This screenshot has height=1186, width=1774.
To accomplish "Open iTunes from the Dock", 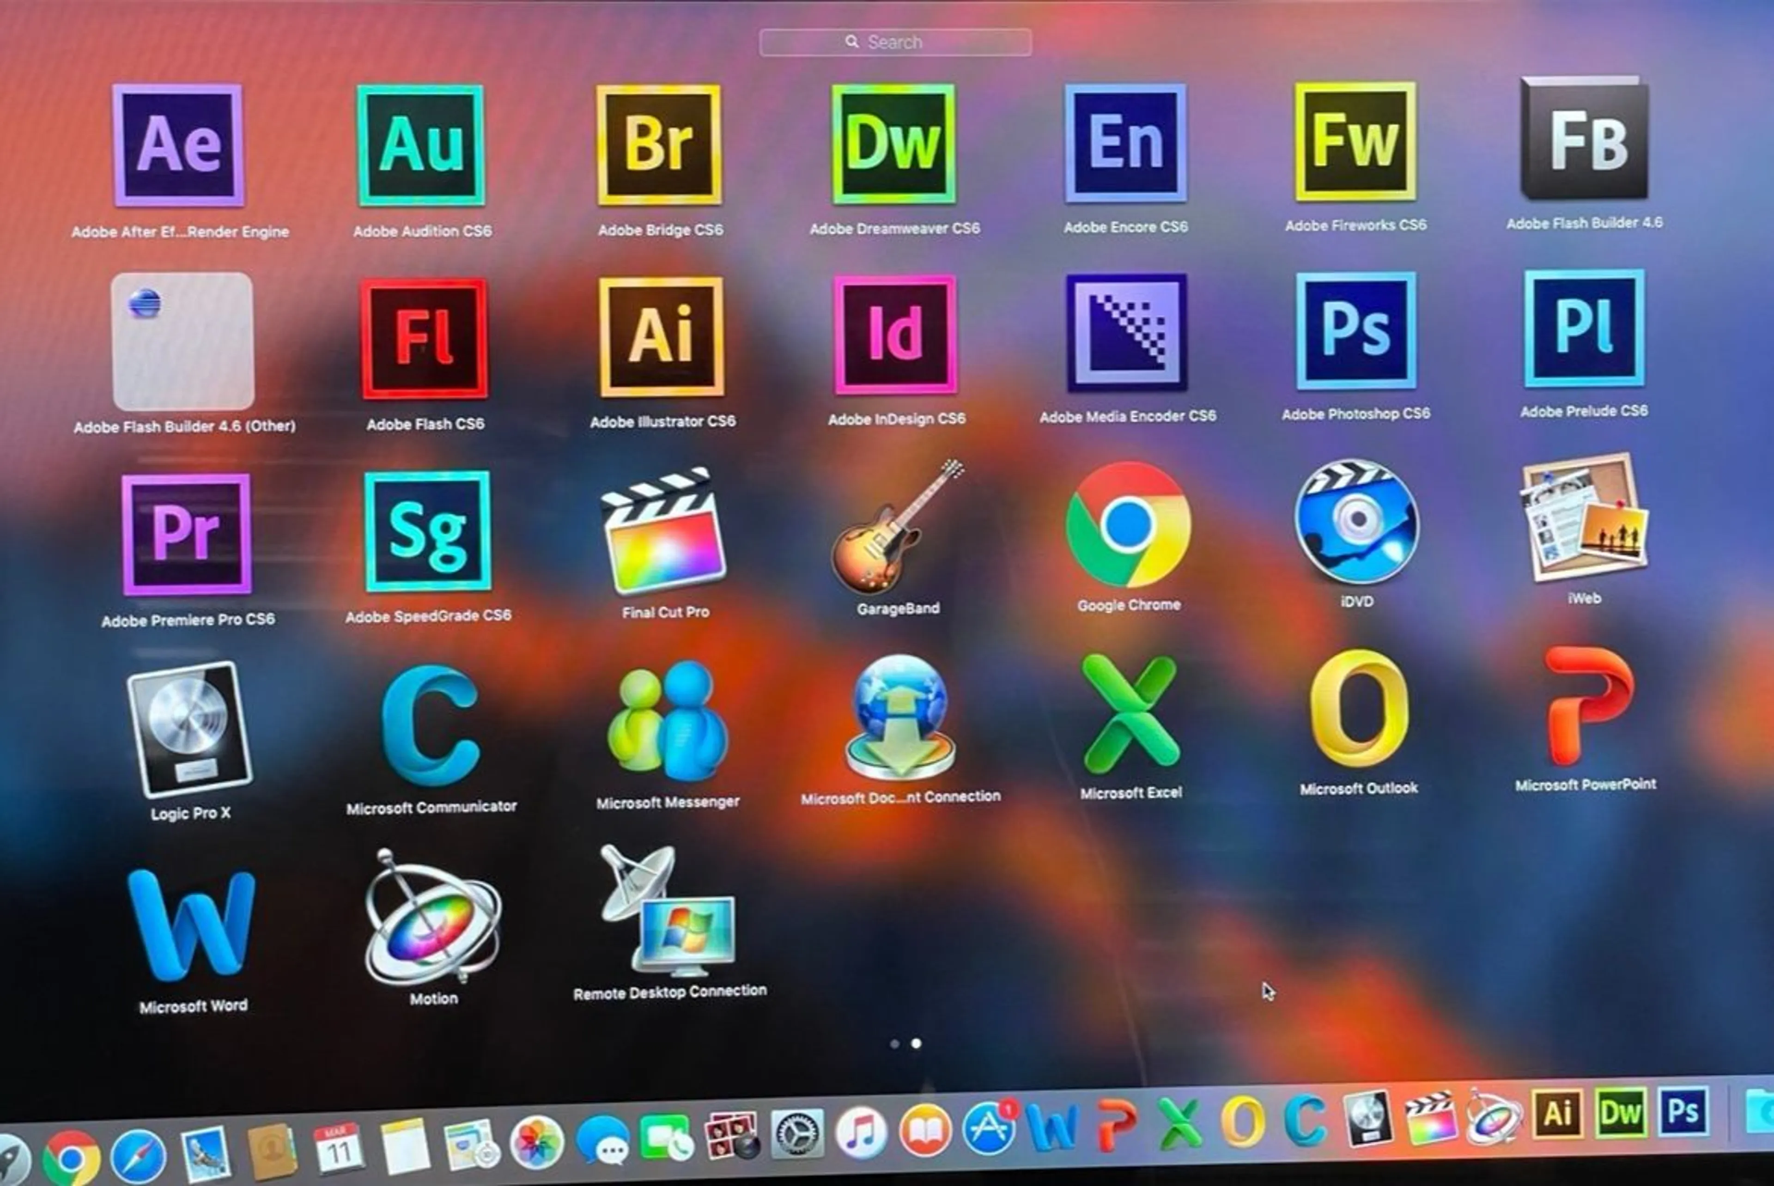I will pyautogui.click(x=861, y=1132).
